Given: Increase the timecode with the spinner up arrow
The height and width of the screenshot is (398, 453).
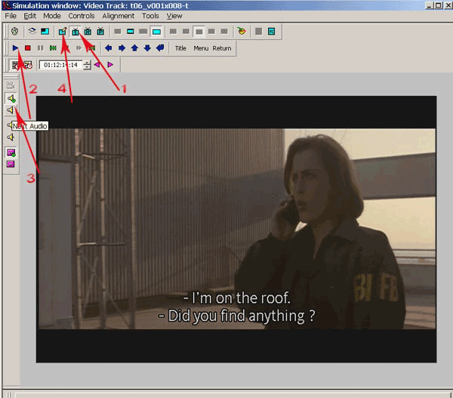Looking at the screenshot, I should tap(87, 63).
